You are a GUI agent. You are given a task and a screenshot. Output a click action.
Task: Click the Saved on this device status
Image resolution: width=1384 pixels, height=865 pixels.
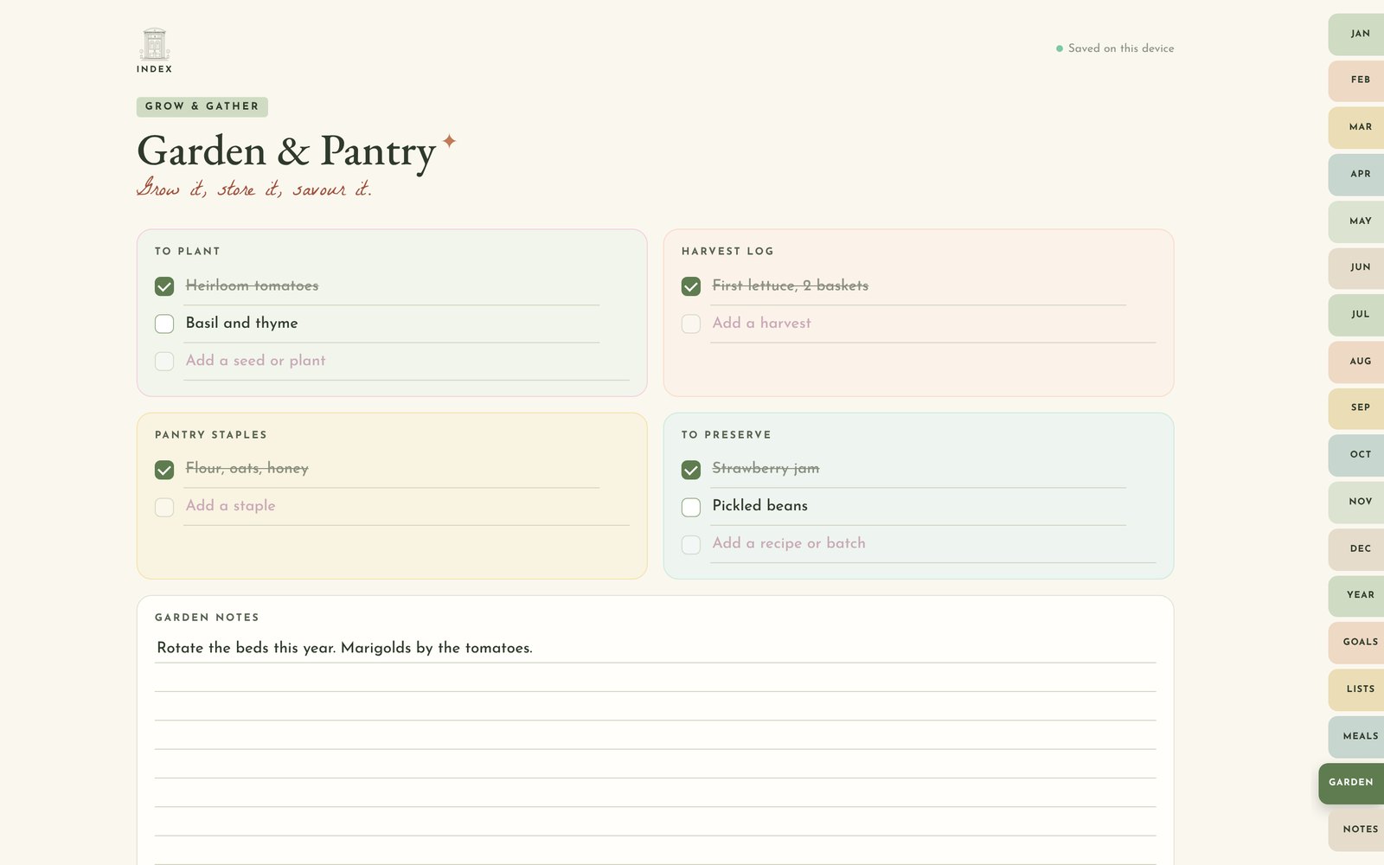click(x=1115, y=48)
